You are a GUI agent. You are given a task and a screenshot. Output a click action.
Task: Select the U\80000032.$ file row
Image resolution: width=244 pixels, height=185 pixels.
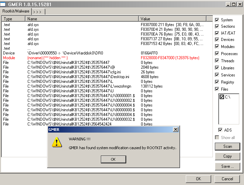coord(107,119)
